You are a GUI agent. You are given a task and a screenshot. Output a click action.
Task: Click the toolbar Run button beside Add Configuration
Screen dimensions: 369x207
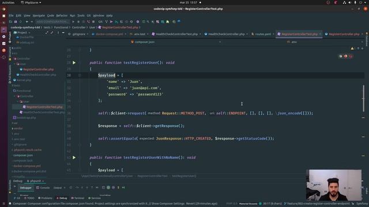click(73, 22)
